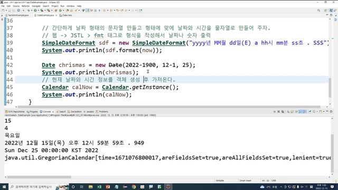Toggle Mark Occurrences highlighted toolbar button
Screen dimensions: 338x190
(87, 11)
